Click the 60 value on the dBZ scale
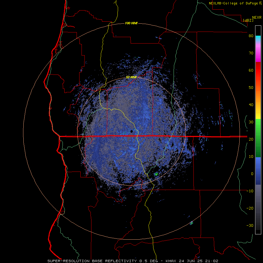 point(251,70)
